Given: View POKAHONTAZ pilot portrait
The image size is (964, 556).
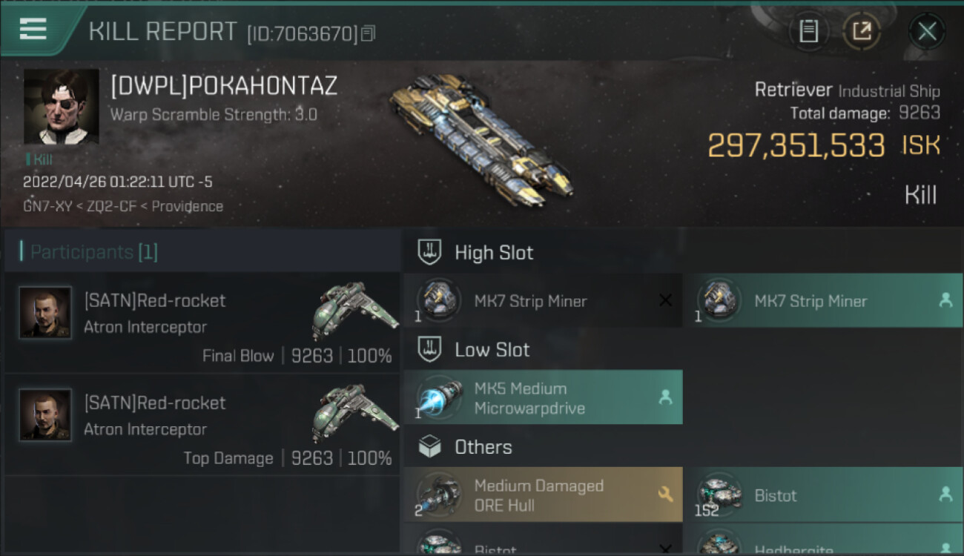Looking at the screenshot, I should tap(62, 107).
